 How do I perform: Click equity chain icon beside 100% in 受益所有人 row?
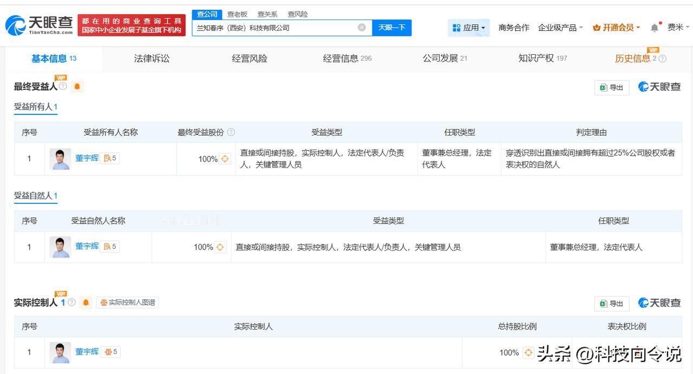coord(225,159)
